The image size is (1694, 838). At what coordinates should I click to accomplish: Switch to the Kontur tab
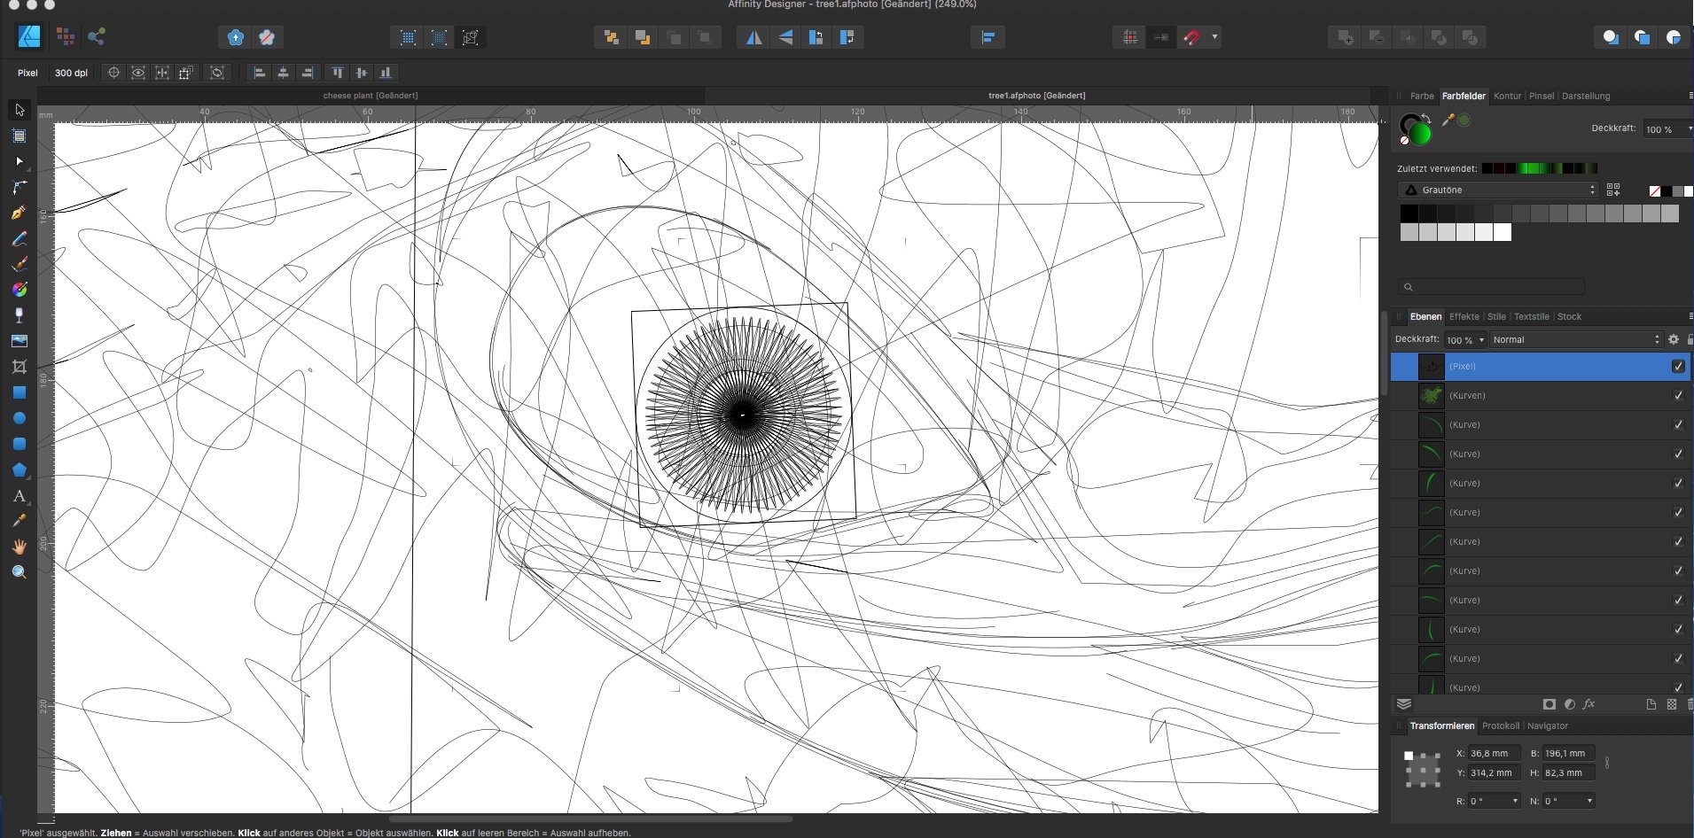pyautogui.click(x=1507, y=96)
